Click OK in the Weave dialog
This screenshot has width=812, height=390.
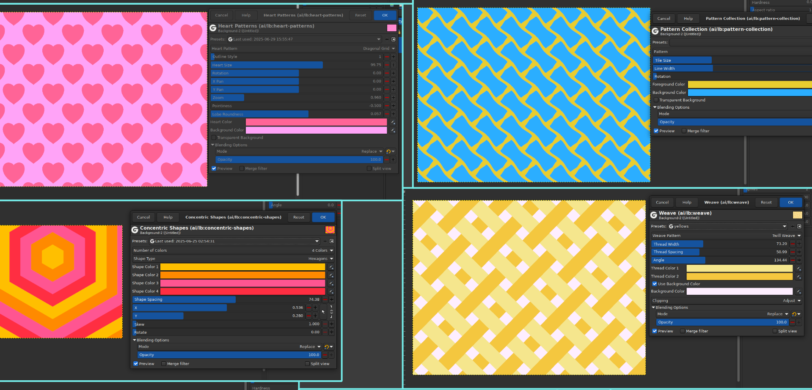(791, 203)
